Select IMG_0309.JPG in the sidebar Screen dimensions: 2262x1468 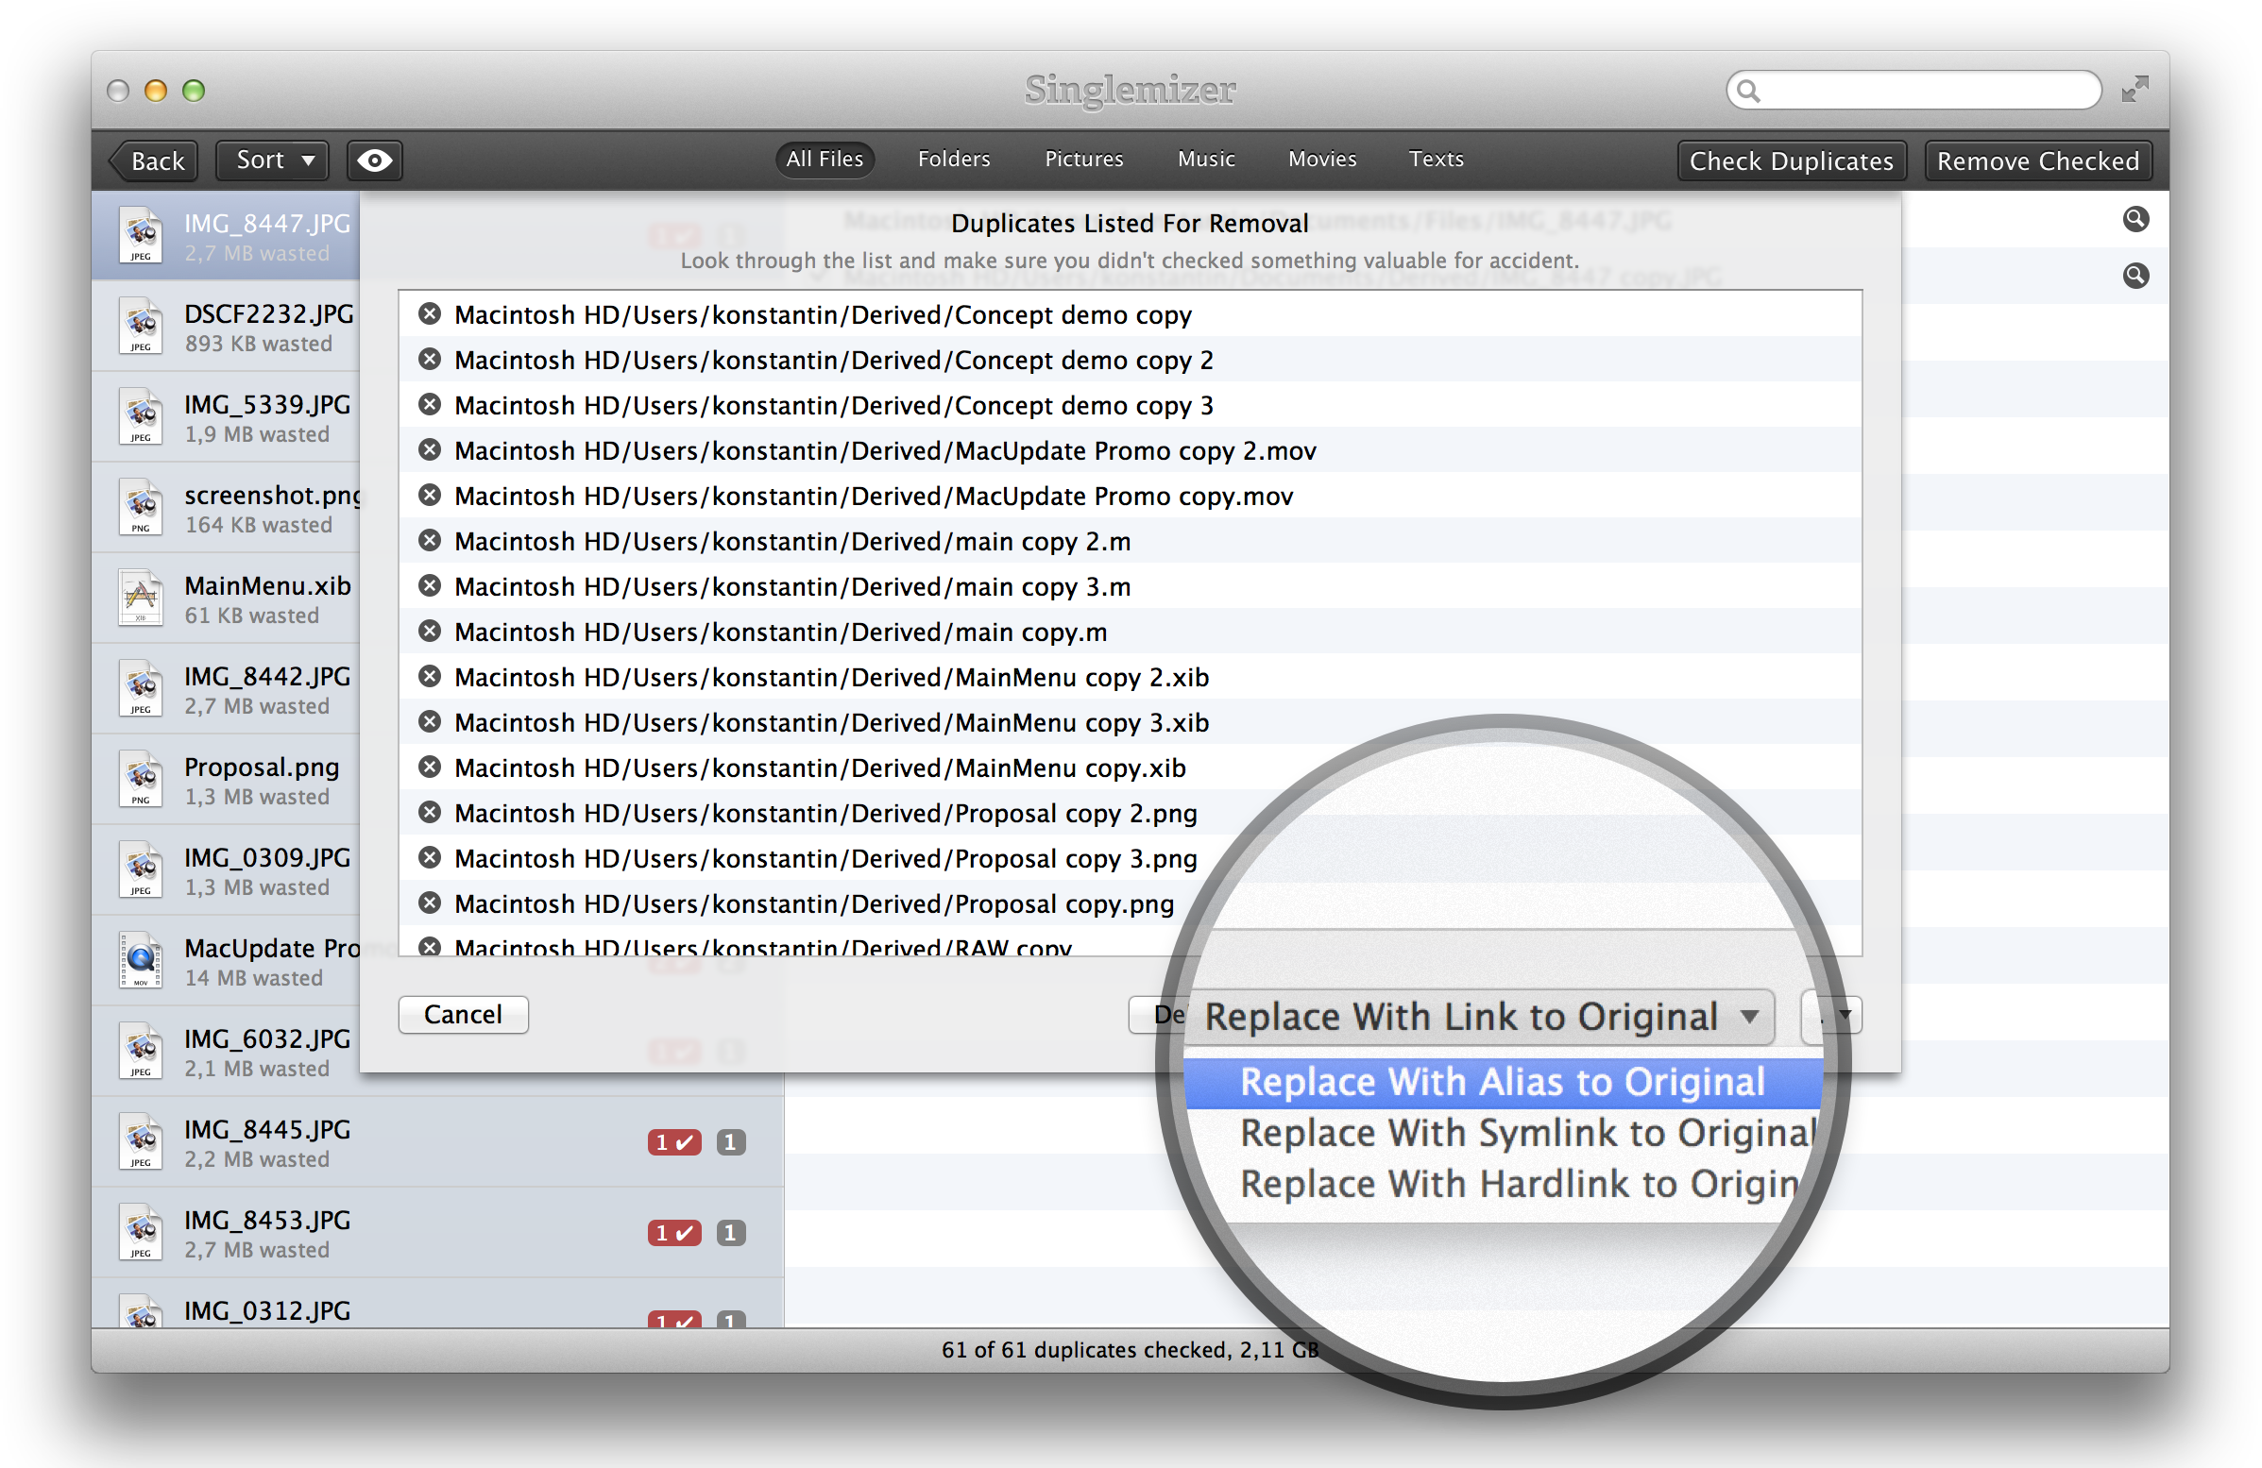[x=227, y=870]
